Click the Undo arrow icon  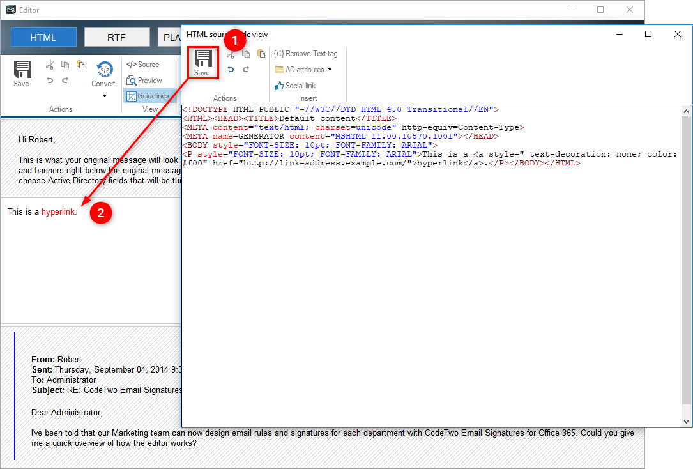click(x=231, y=68)
